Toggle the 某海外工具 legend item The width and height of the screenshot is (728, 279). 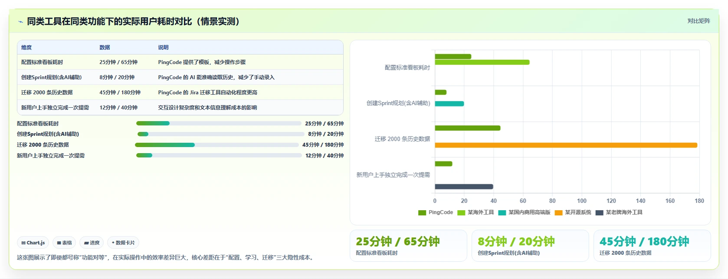point(476,212)
